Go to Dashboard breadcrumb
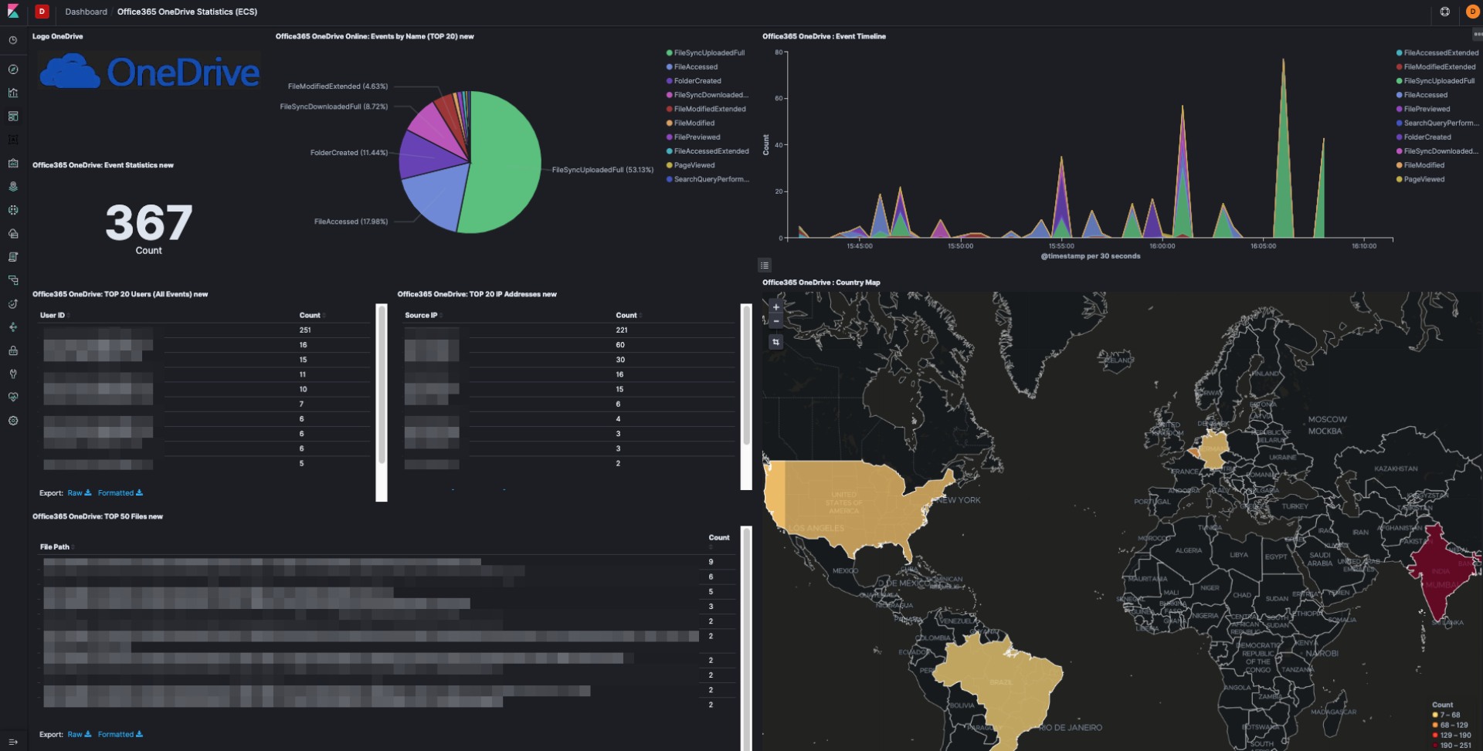Viewport: 1483px width, 751px height. pyautogui.click(x=86, y=12)
